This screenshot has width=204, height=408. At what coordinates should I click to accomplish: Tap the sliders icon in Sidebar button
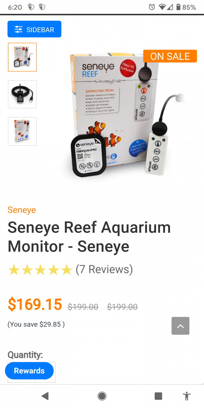18,30
